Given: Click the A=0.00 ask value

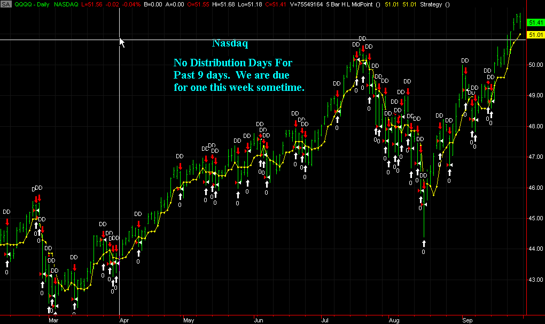Looking at the screenshot, I should tap(174, 4).
